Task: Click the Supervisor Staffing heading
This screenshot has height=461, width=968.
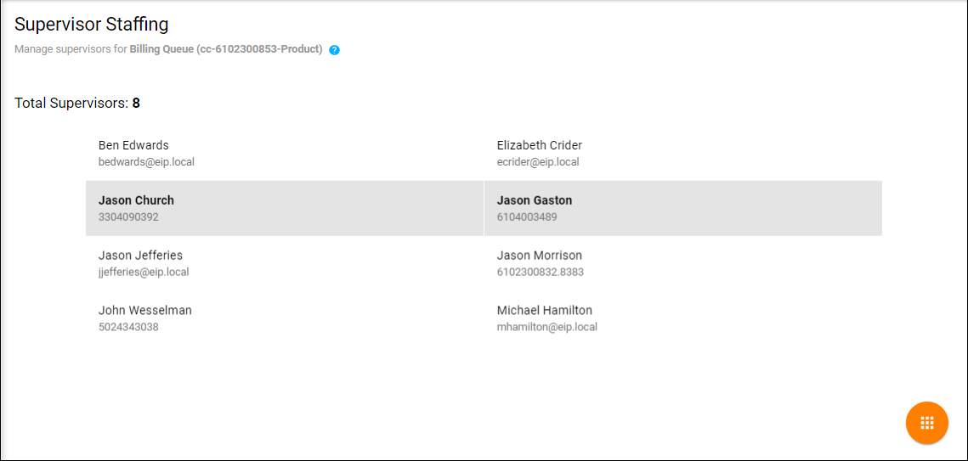Action: 92,24
